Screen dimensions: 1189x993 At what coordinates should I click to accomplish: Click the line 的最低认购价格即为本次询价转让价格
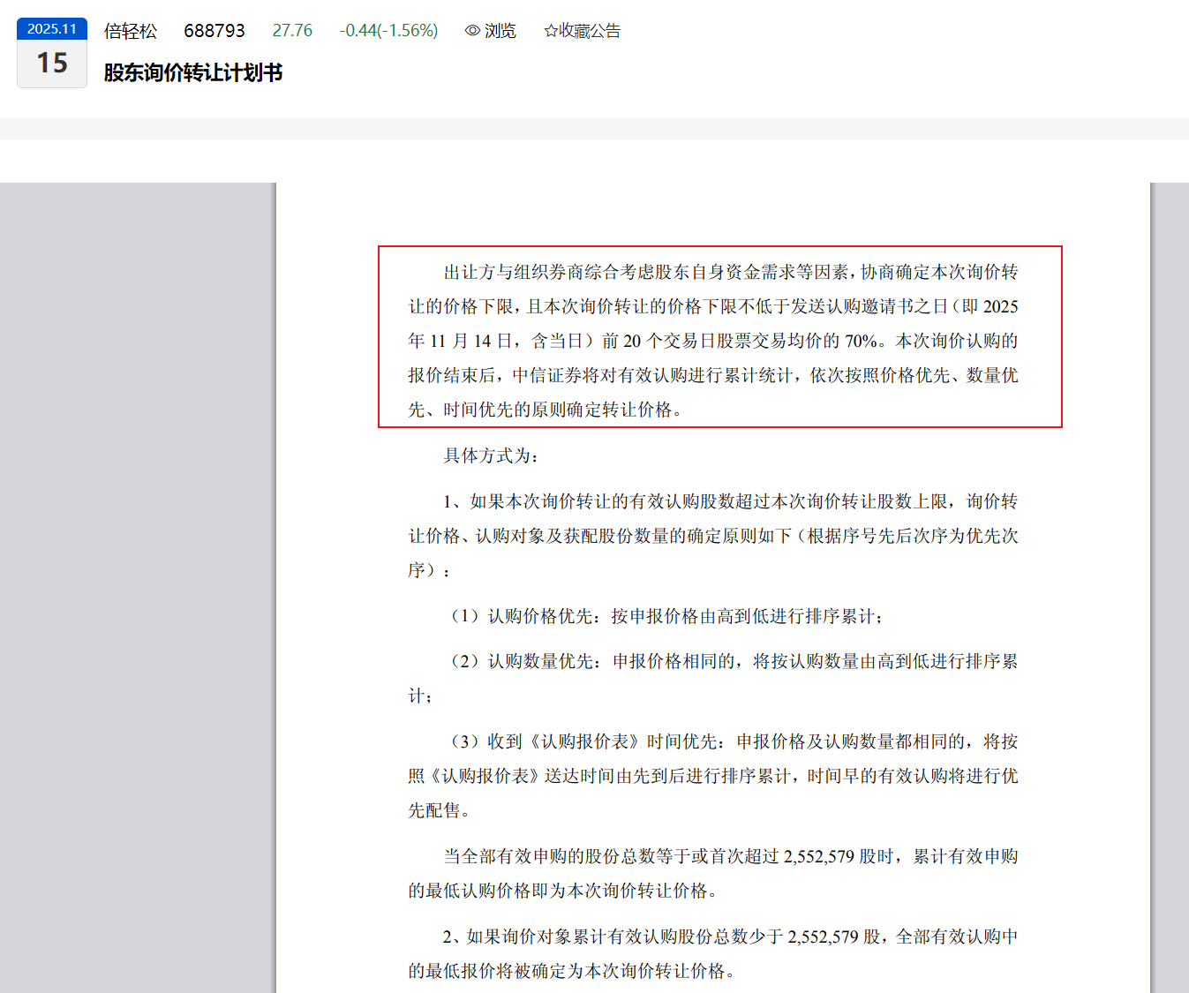coord(563,891)
